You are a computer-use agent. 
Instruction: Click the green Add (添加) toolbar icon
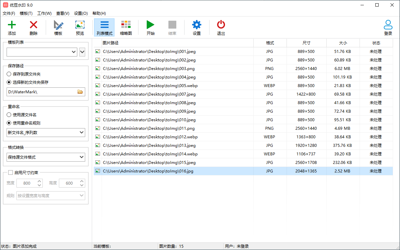12,25
